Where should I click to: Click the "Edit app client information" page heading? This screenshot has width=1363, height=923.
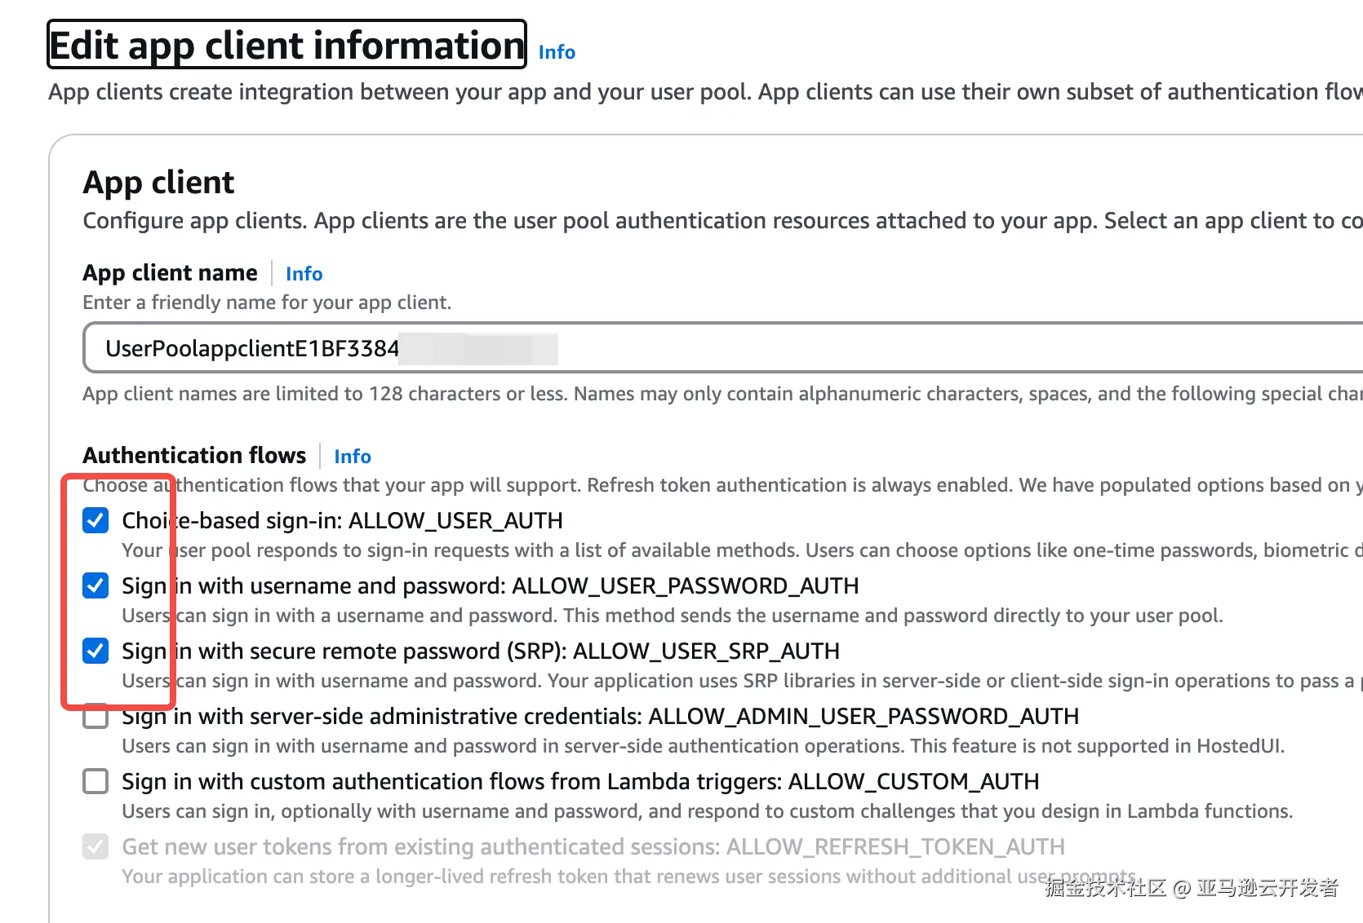click(x=286, y=45)
